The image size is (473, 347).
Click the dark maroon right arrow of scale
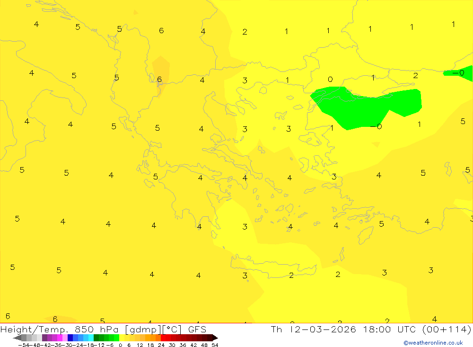(215, 338)
